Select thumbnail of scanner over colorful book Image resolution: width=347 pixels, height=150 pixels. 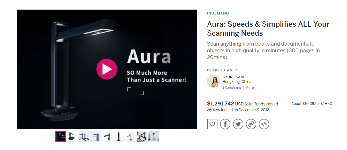point(142,137)
